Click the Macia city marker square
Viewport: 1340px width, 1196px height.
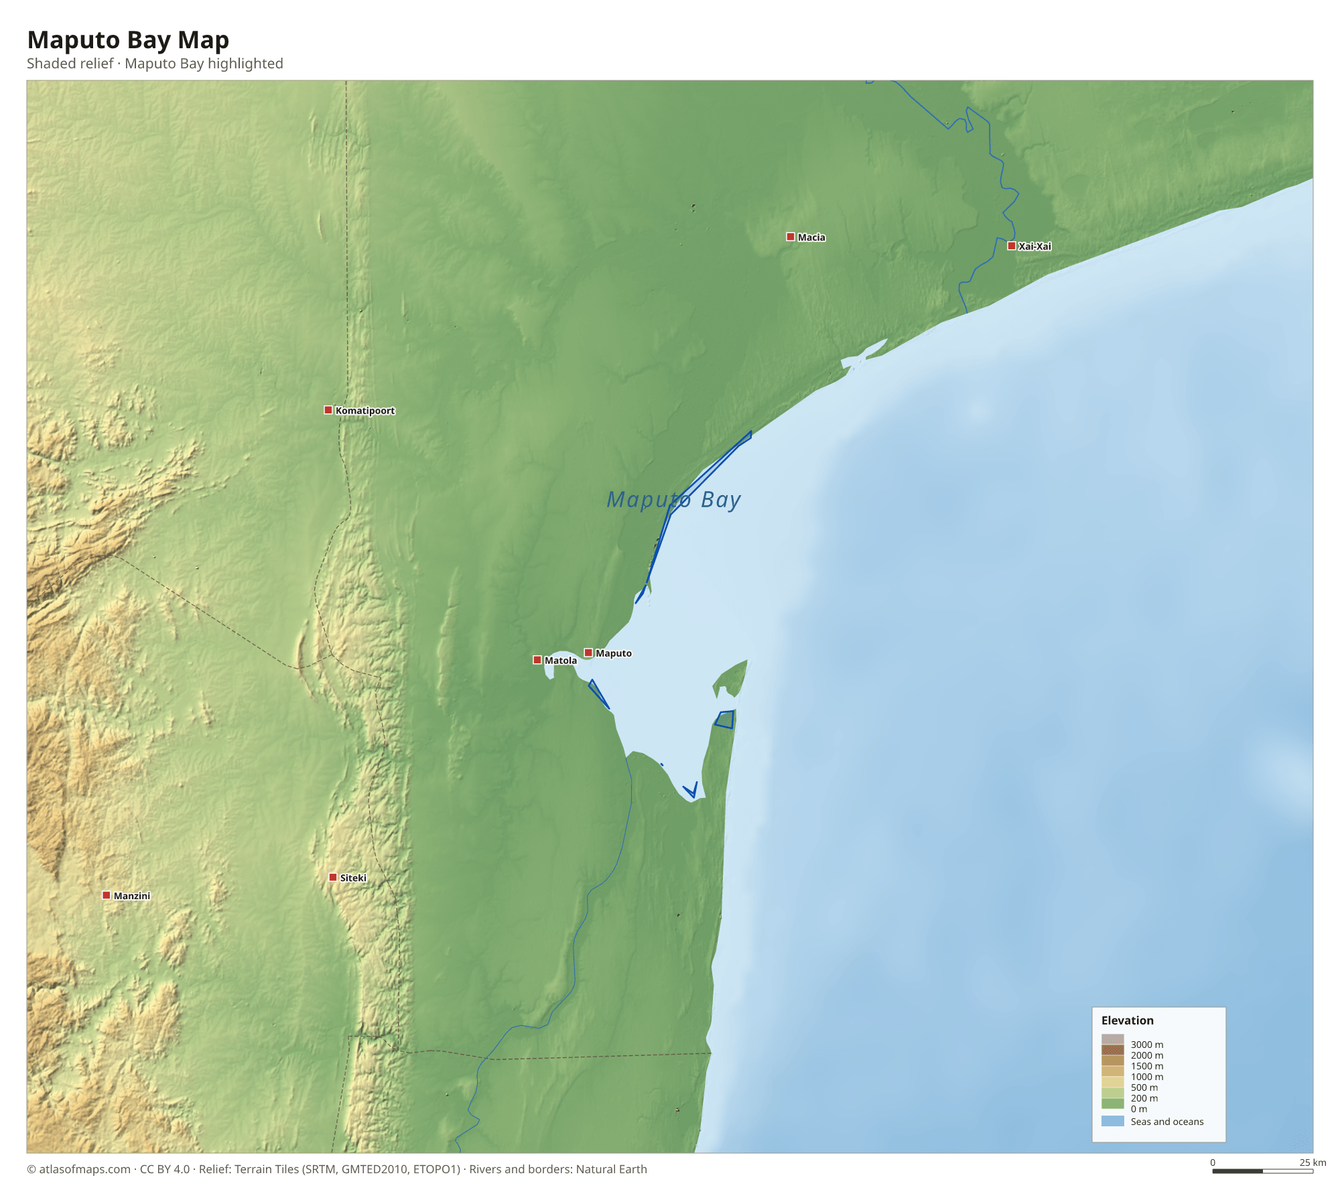791,237
